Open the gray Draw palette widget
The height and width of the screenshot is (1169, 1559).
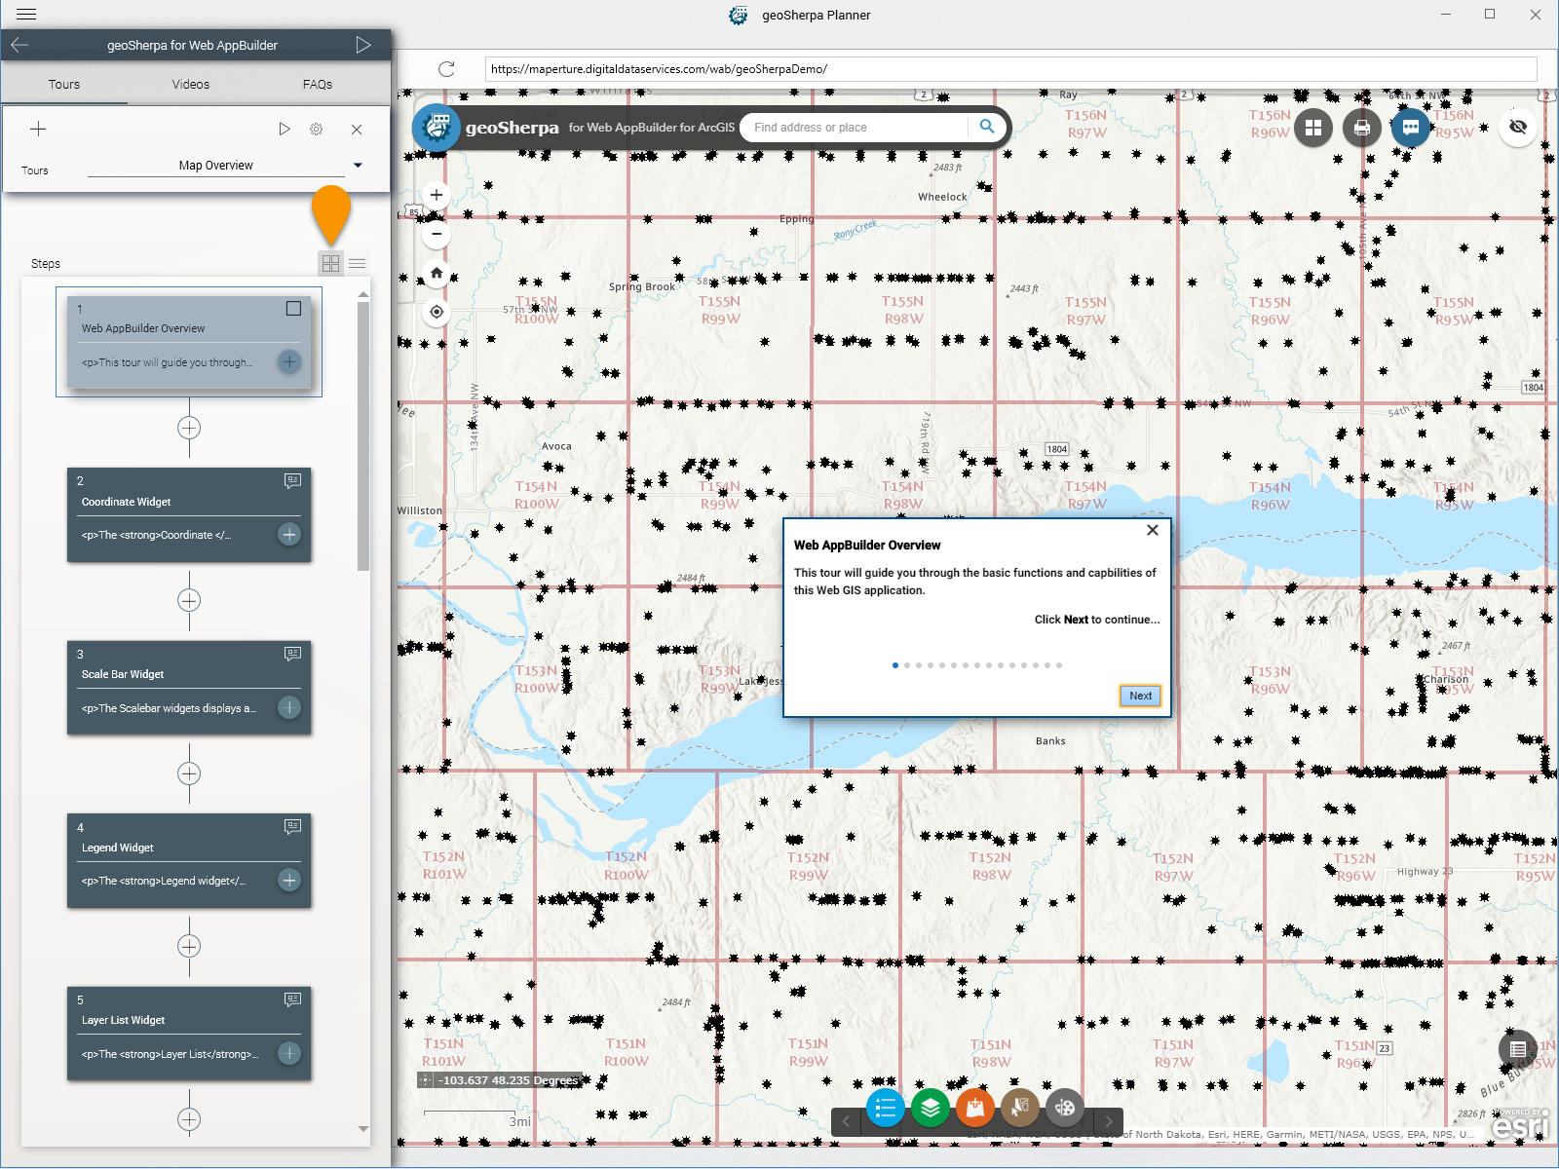[1065, 1107]
